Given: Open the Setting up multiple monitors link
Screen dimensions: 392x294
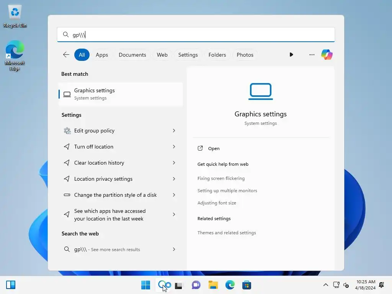Looking at the screenshot, I should [227, 191].
